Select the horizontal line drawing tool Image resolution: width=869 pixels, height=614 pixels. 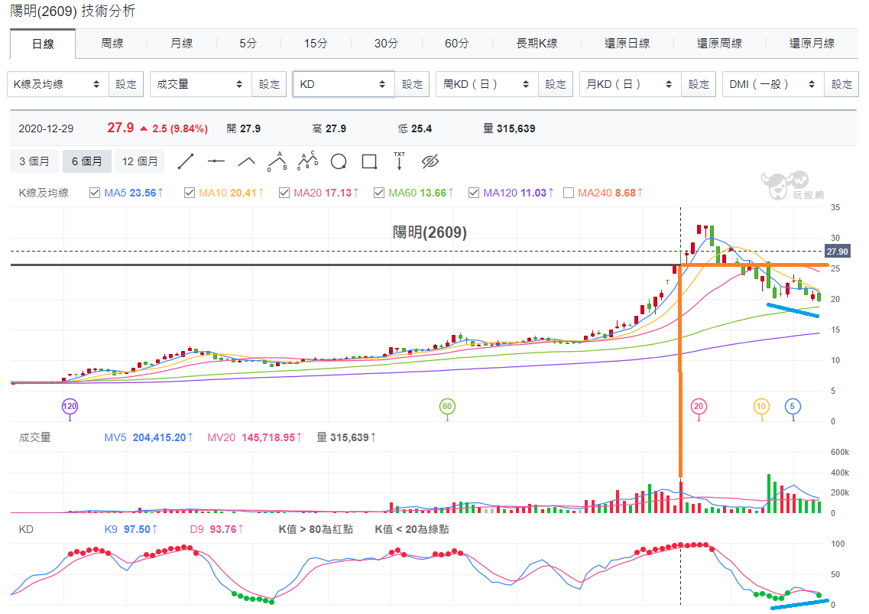[216, 161]
